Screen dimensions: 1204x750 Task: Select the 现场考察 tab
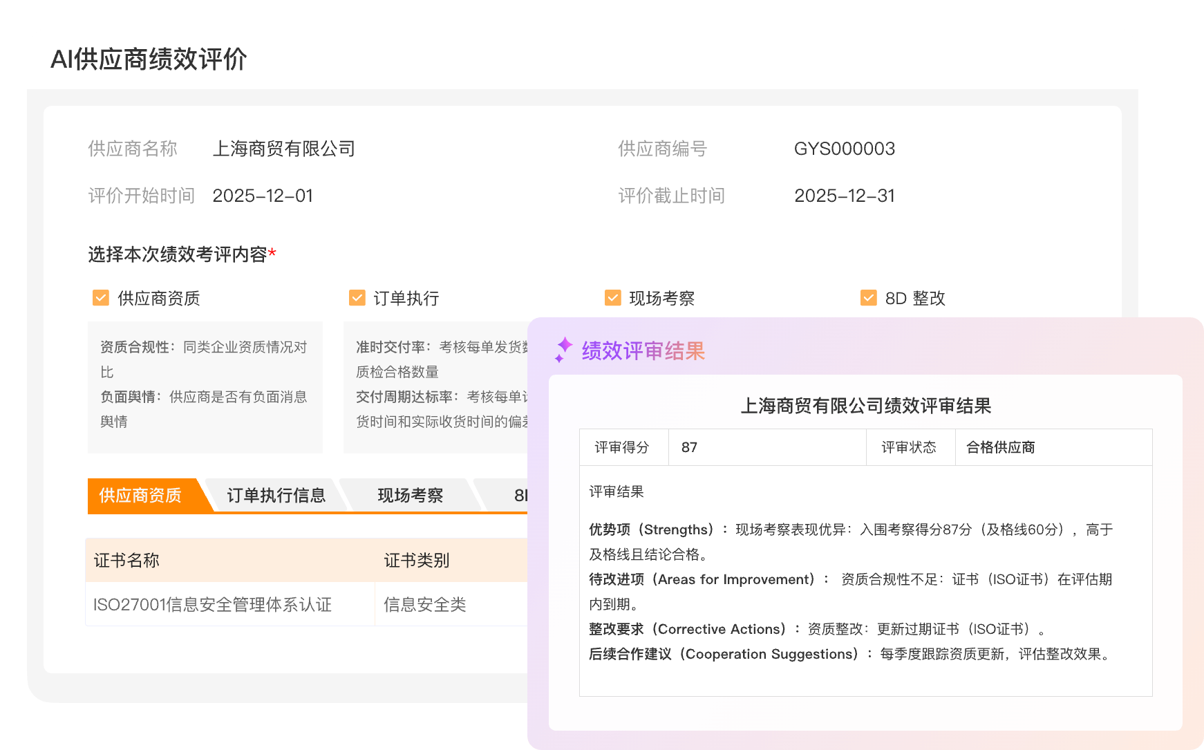tap(410, 496)
